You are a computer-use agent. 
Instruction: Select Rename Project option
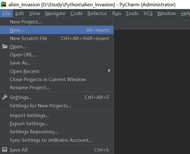click(29, 88)
